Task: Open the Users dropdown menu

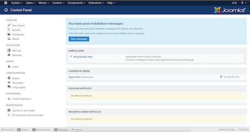Action: point(30,3)
